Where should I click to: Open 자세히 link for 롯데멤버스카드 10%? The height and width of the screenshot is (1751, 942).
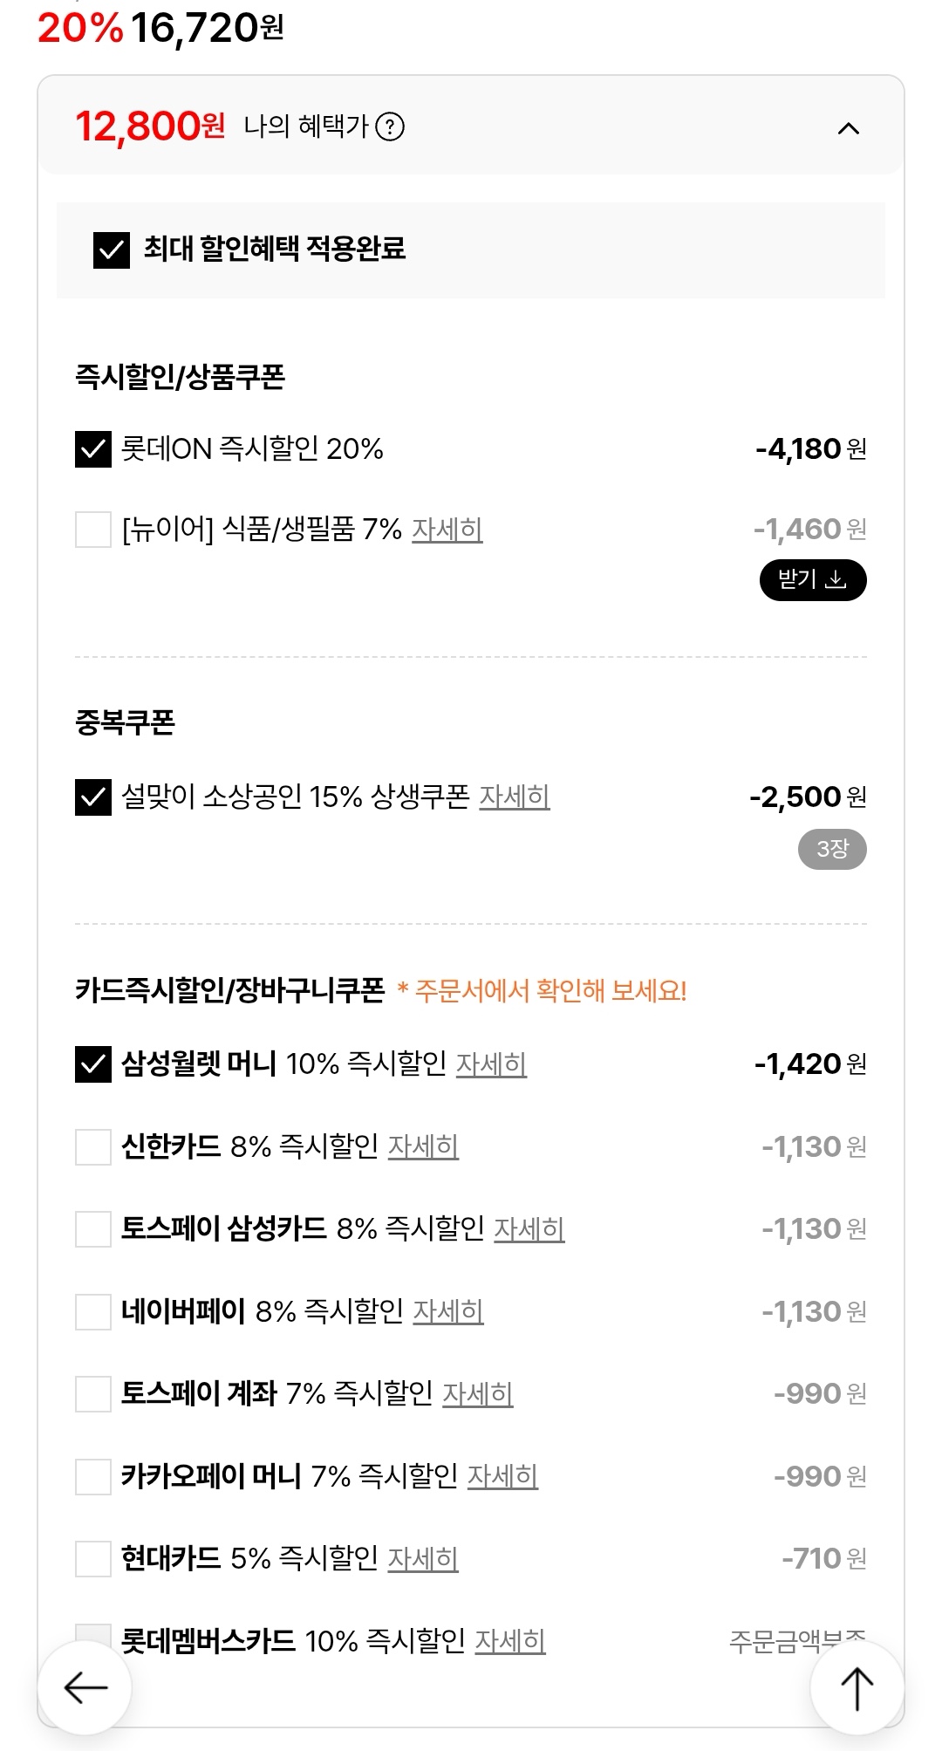pos(509,1640)
